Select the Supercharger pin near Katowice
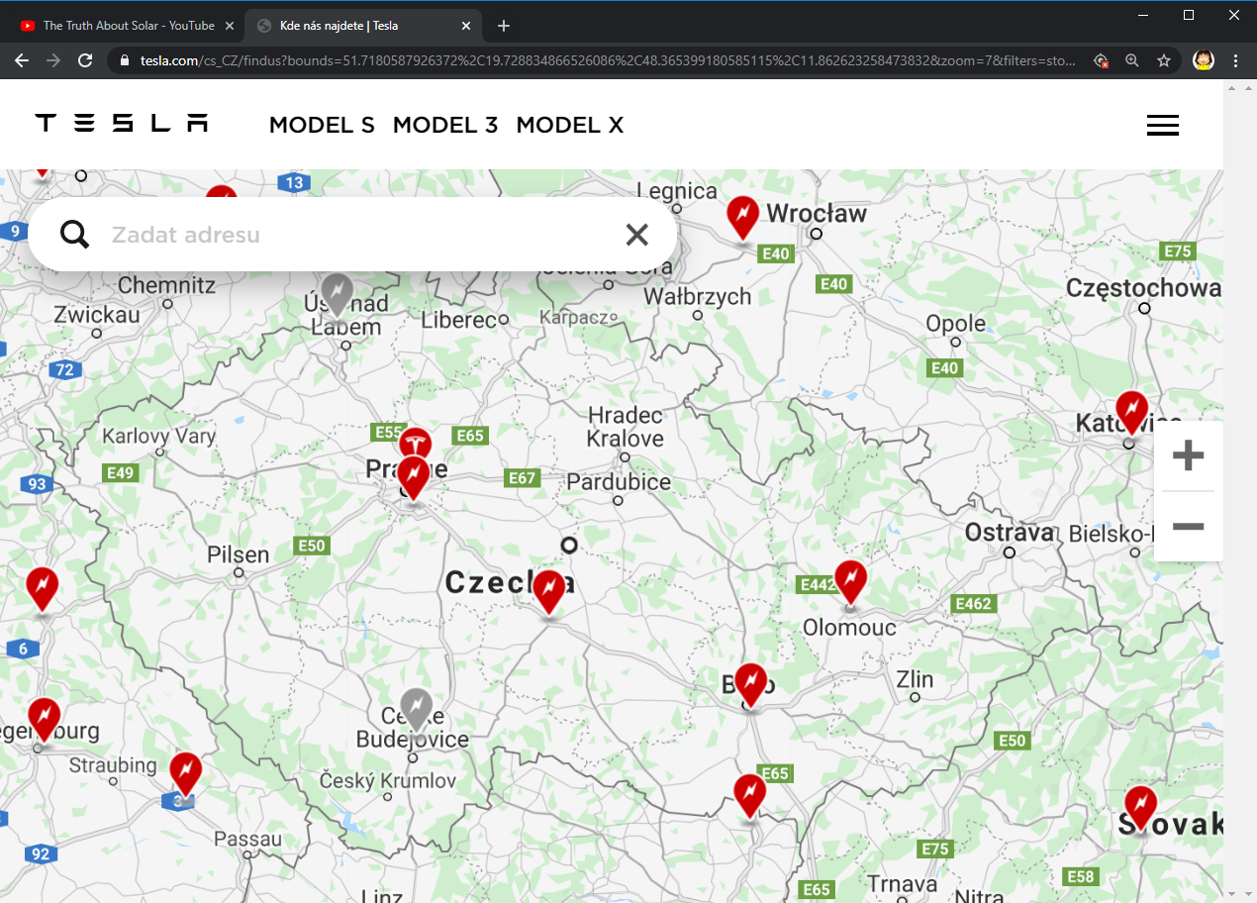Screen dimensions: 1257x903 (1131, 412)
